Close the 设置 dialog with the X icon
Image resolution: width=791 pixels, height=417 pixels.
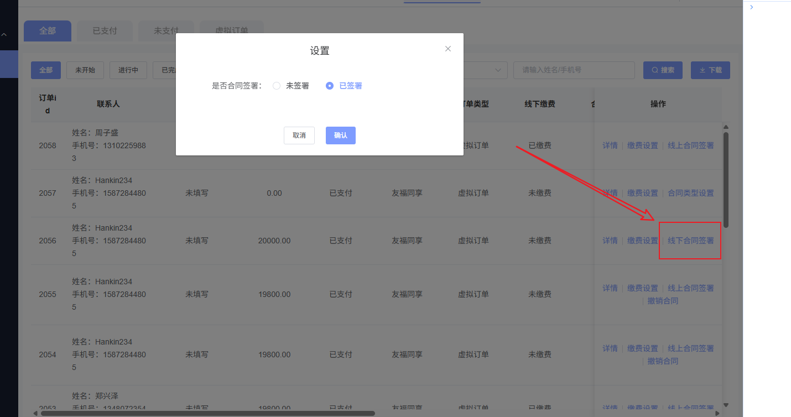coord(448,49)
